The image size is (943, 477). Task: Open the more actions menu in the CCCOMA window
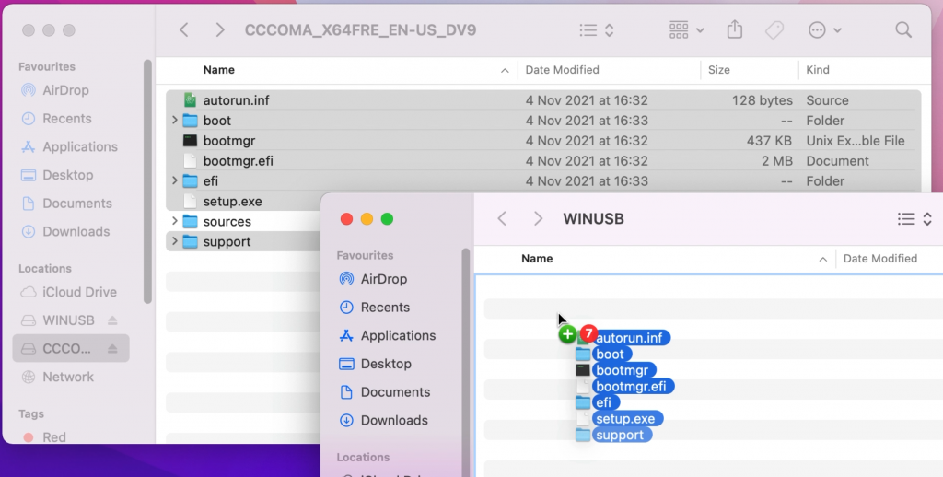(x=824, y=30)
